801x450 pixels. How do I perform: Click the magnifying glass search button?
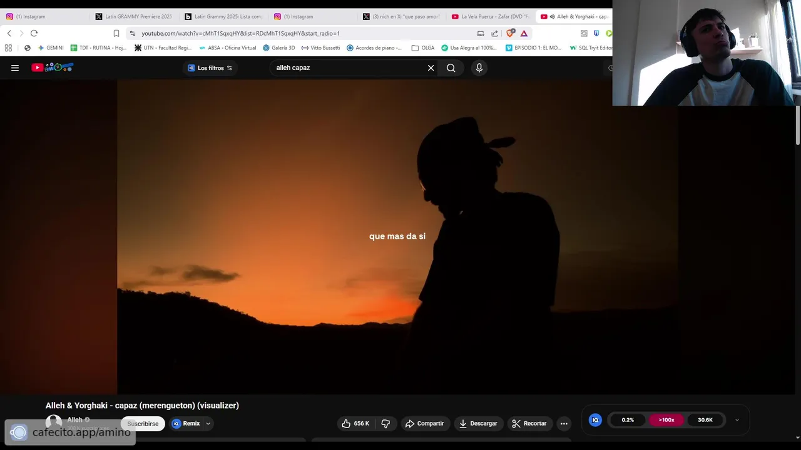point(451,68)
